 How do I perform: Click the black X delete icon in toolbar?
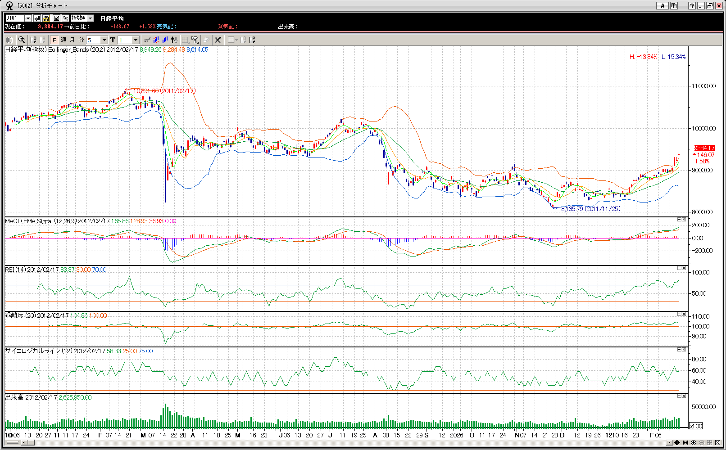click(218, 40)
